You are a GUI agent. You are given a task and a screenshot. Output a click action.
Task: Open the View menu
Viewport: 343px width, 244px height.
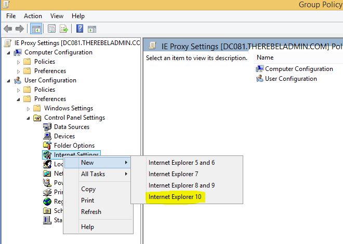tap(57, 16)
